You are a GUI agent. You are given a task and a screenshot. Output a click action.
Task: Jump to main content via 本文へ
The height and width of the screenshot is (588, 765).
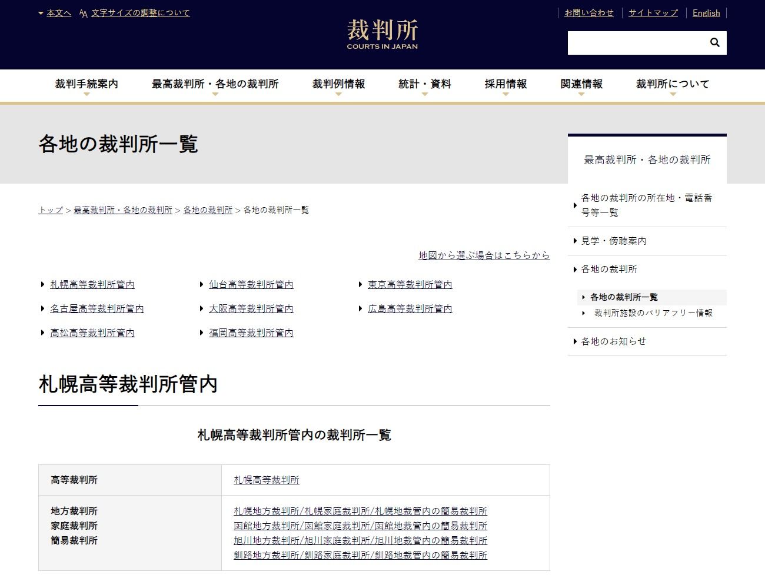58,12
